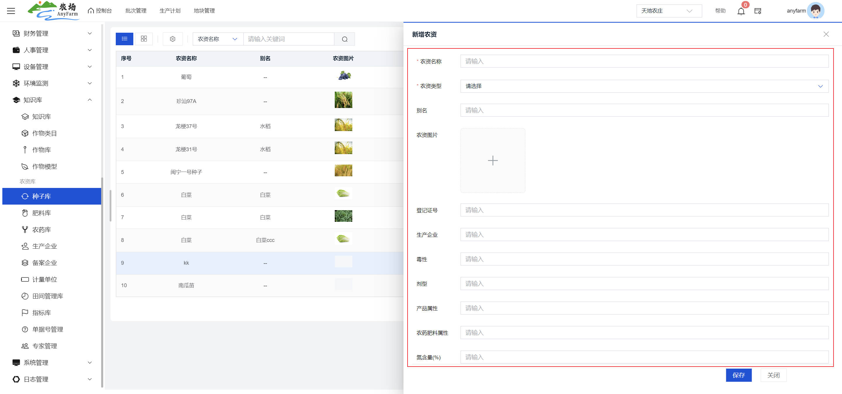Click the blue 保存 button

[739, 375]
